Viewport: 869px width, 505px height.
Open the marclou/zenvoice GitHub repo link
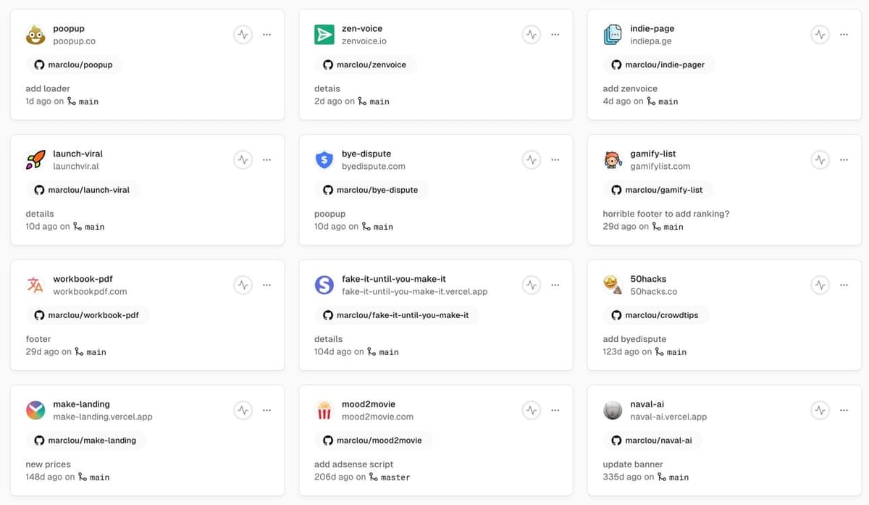(365, 64)
